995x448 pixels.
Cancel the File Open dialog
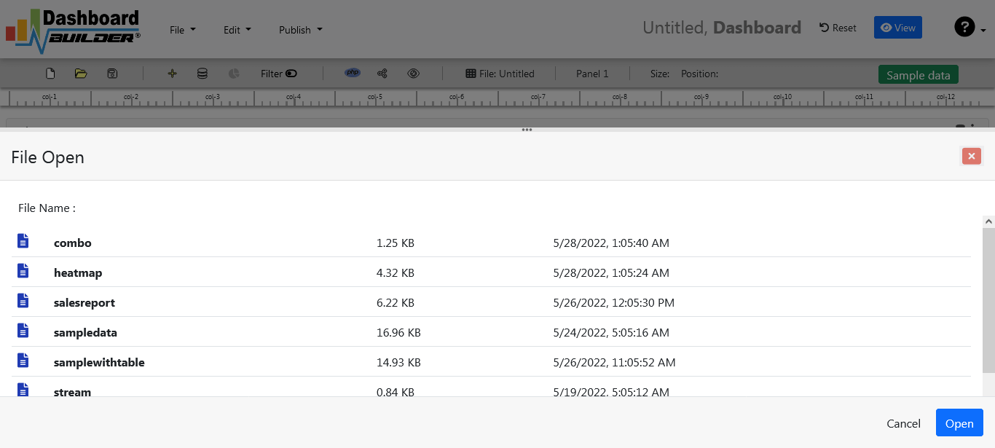pos(903,423)
